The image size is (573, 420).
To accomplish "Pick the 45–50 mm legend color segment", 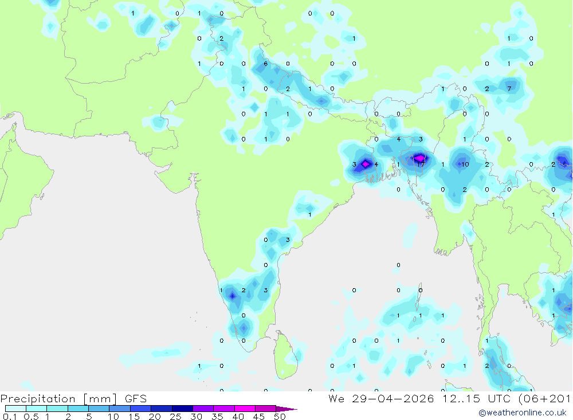I will [x=266, y=409].
